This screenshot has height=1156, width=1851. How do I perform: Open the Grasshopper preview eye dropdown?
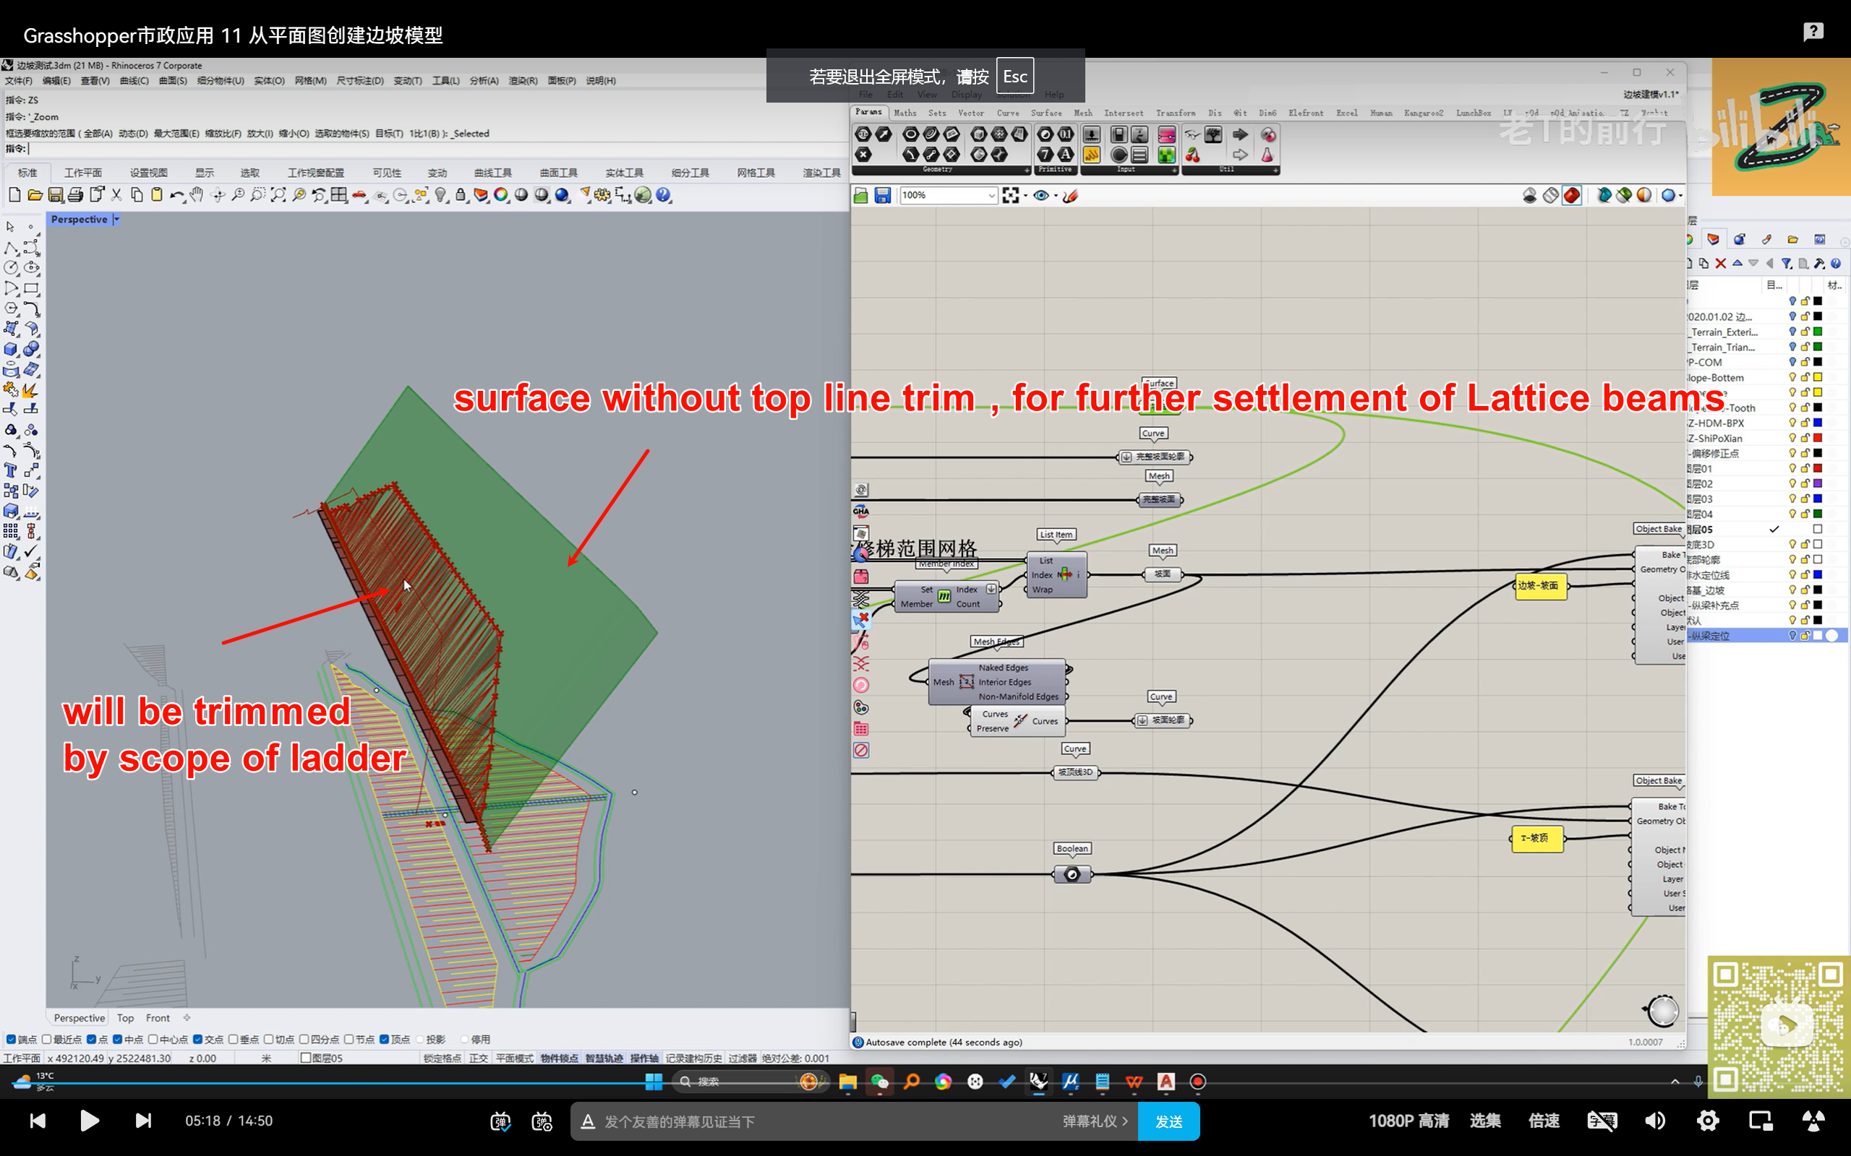pyautogui.click(x=1056, y=196)
